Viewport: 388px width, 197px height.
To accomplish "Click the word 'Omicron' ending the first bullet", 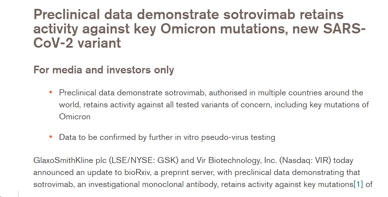I will tap(75, 117).
